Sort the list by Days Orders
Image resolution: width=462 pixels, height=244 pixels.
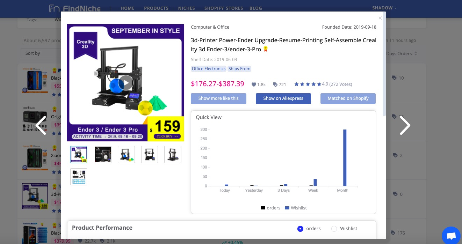click(x=402, y=53)
